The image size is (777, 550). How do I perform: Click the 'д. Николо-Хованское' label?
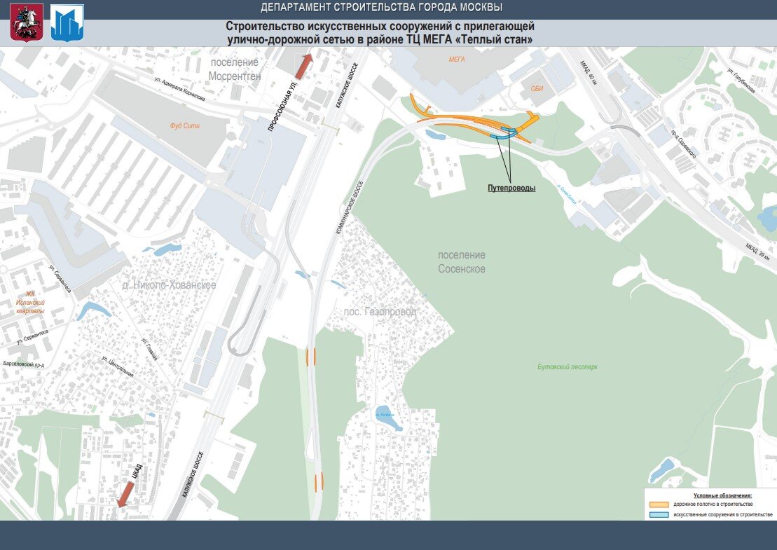point(169,285)
